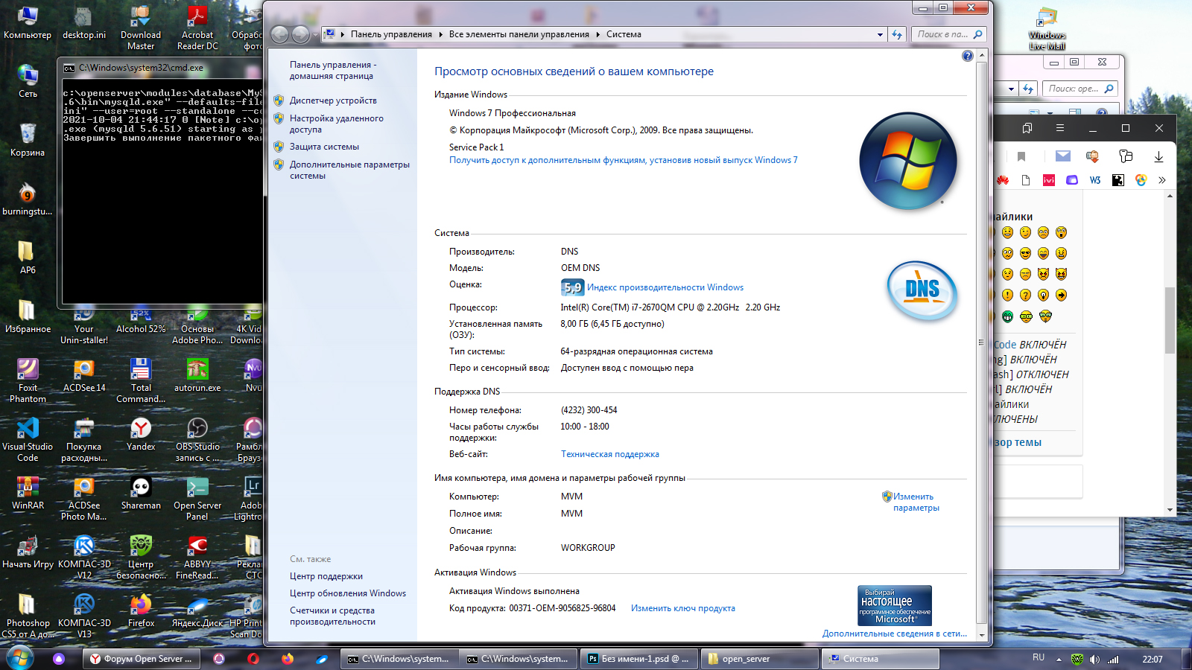The height and width of the screenshot is (670, 1192).
Task: Click the Firefox icon in taskbar
Action: [x=288, y=659]
